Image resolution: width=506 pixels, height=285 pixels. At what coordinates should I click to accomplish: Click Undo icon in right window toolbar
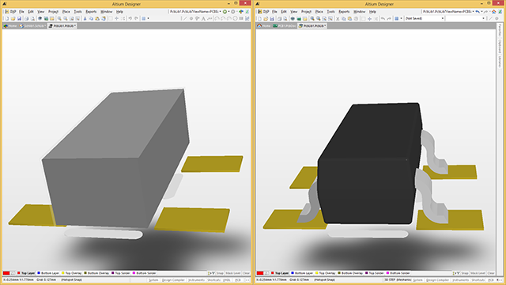383,19
